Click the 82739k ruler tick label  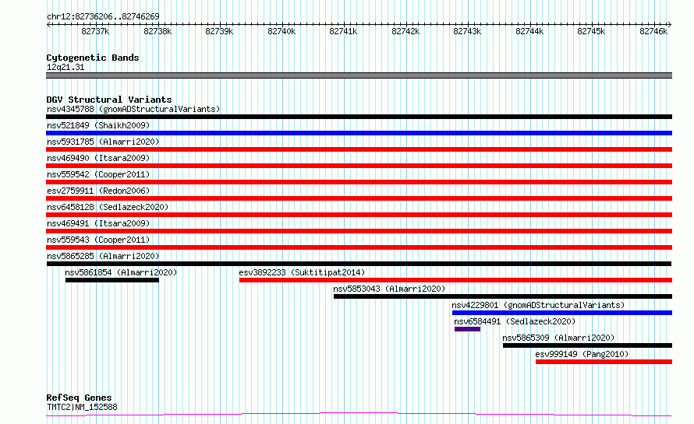coord(219,31)
